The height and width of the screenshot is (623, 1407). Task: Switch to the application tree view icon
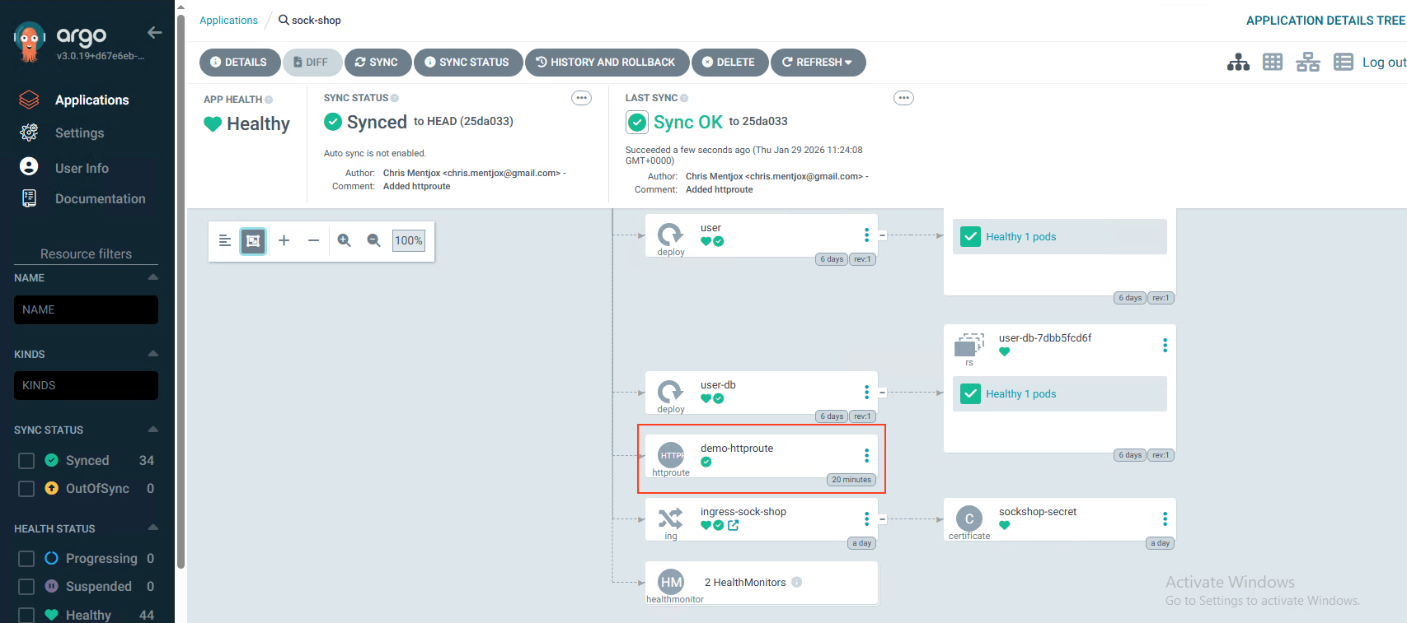(x=1237, y=63)
